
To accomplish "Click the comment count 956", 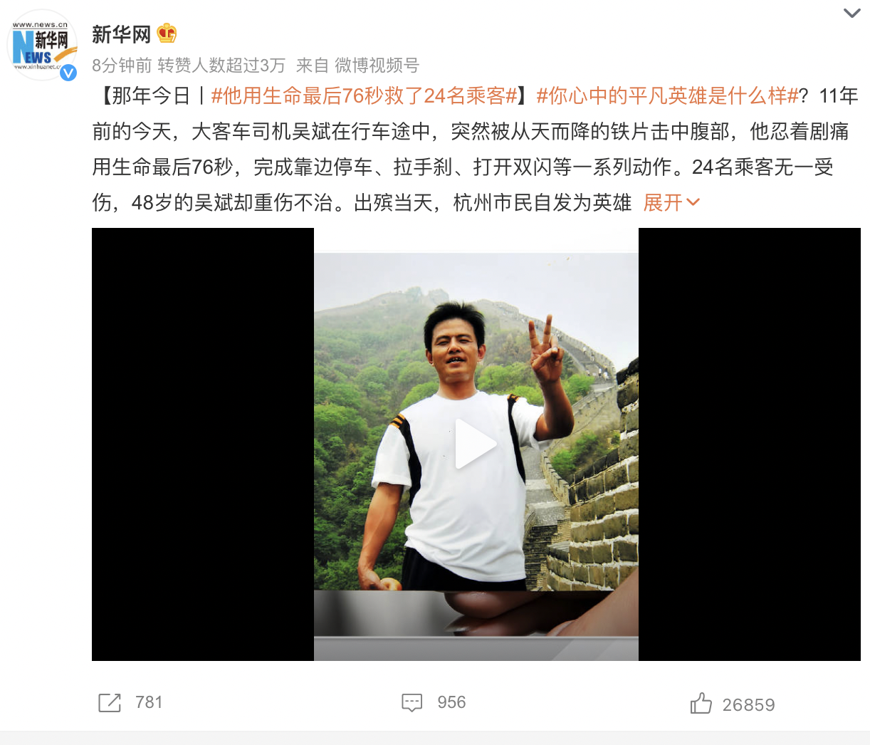I will 451,702.
